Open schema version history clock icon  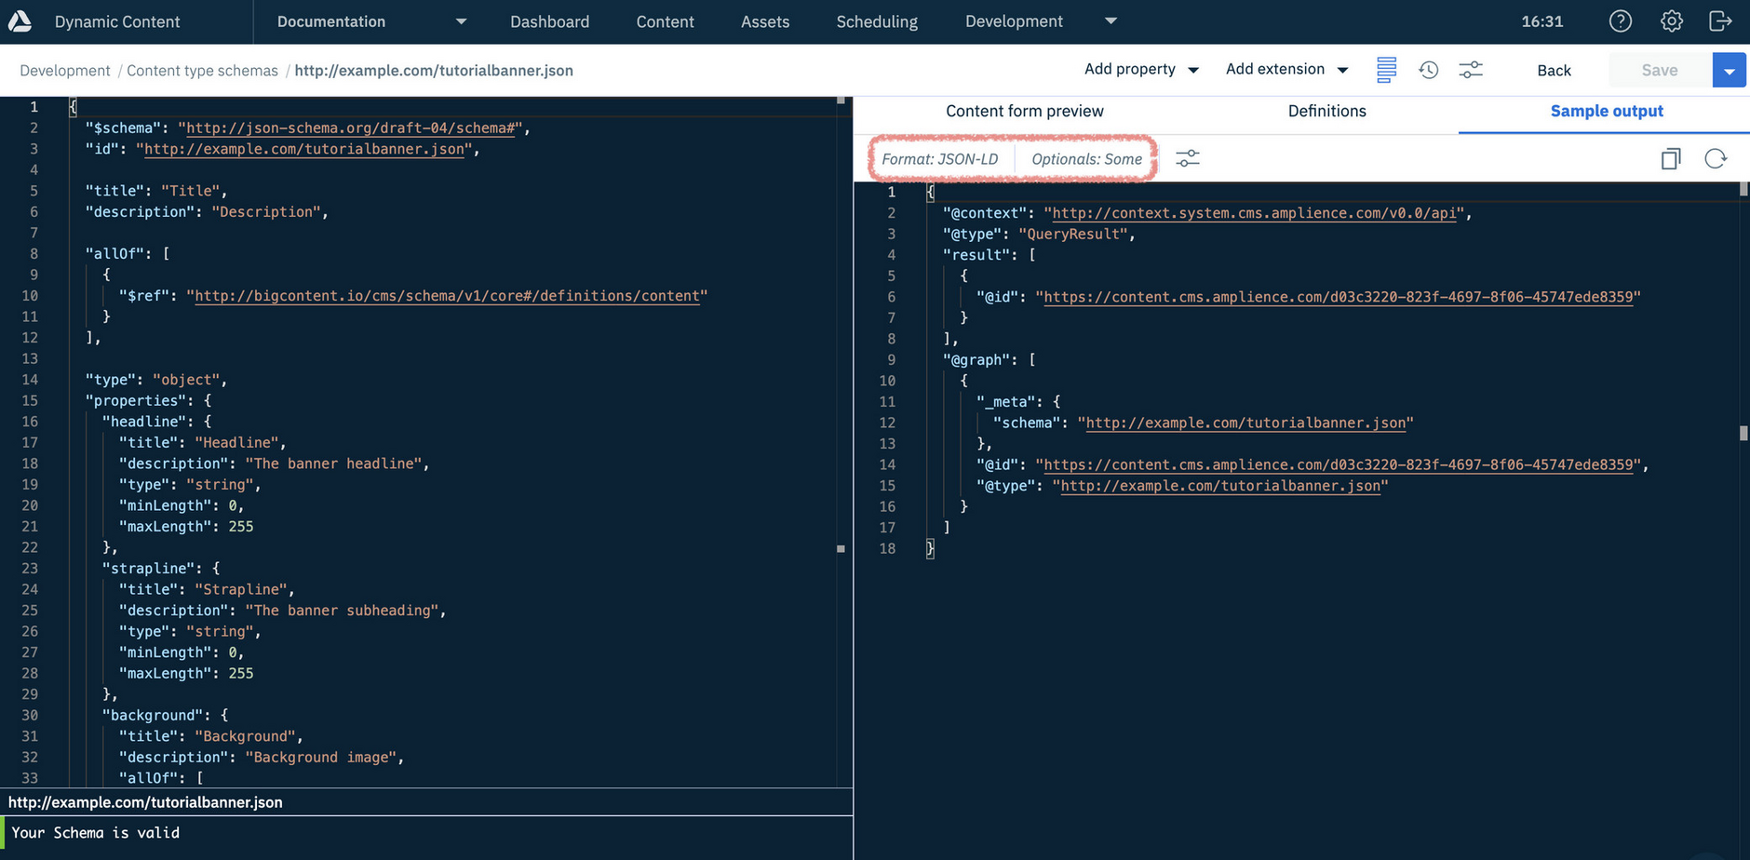tap(1429, 70)
